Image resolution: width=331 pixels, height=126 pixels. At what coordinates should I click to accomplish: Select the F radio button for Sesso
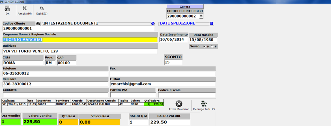point(212,46)
